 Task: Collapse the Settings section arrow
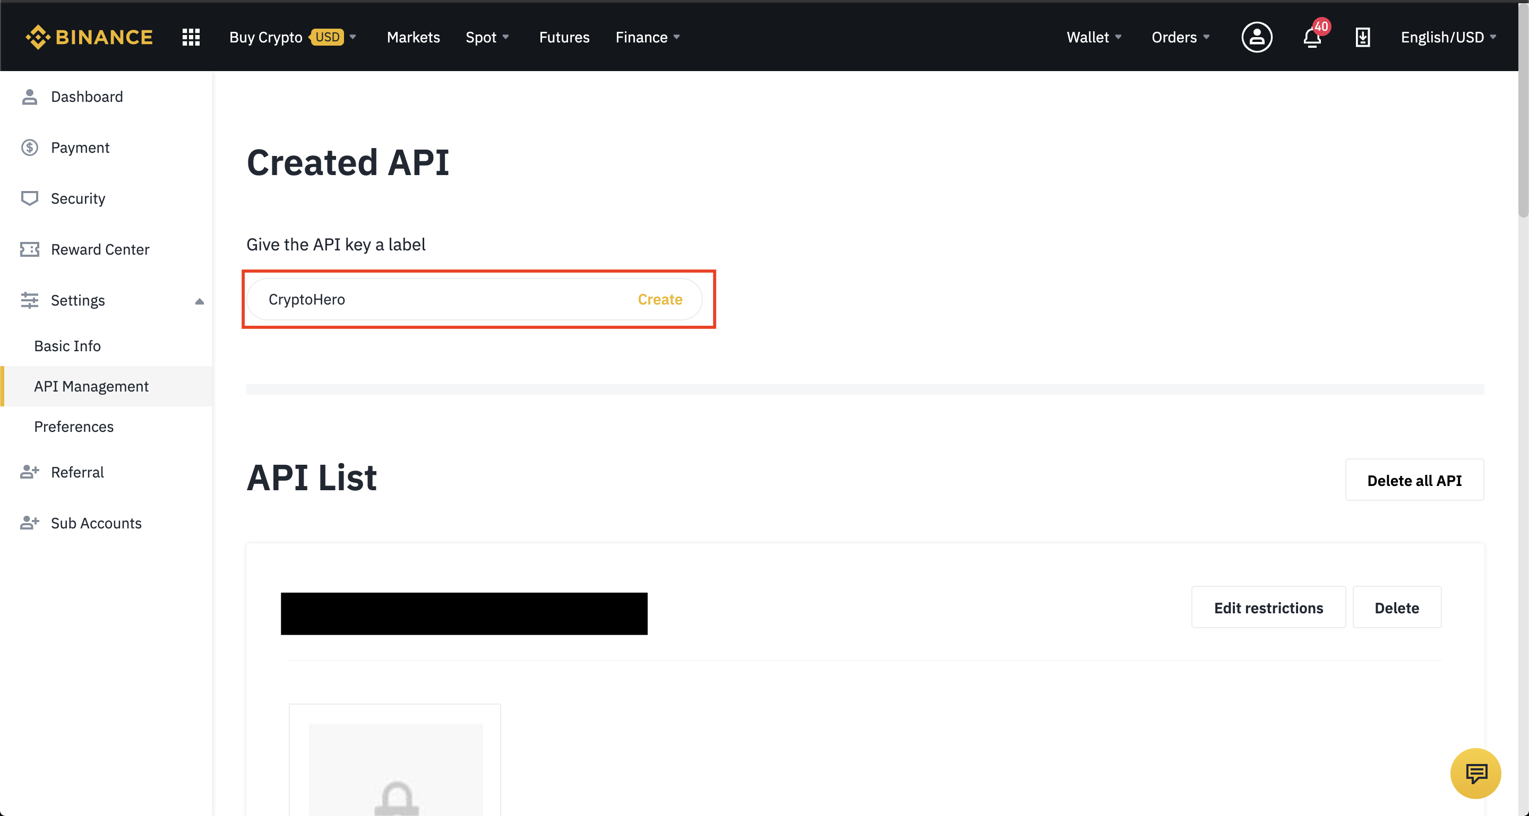(200, 301)
